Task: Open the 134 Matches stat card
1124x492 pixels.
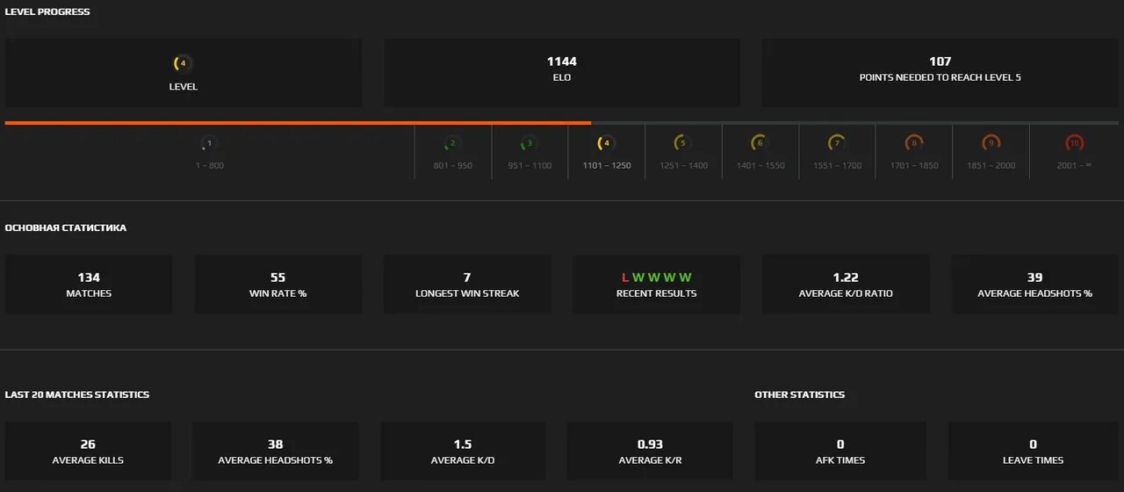Action: coord(89,284)
